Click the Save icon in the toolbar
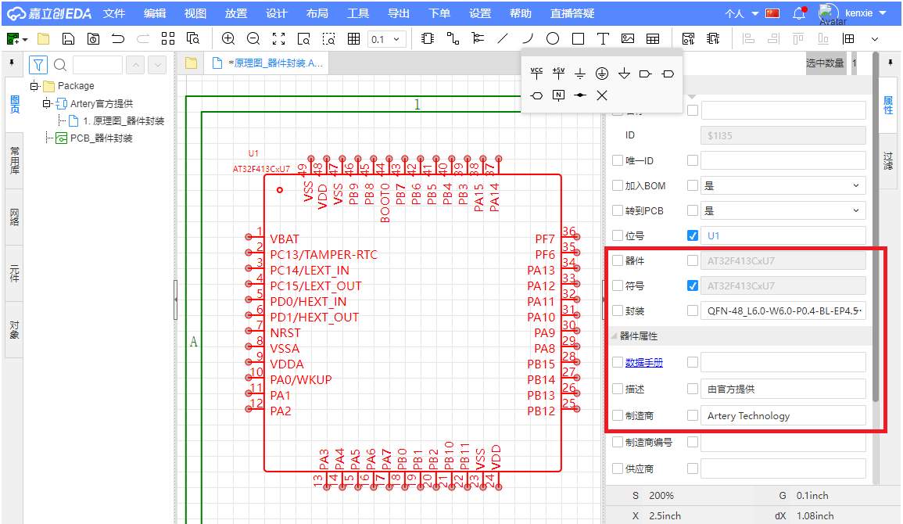Screen dimensions: 903x524 68,38
